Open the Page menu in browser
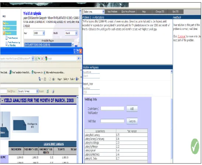Viewport: 202px width, 165px height. click(x=60, y=79)
